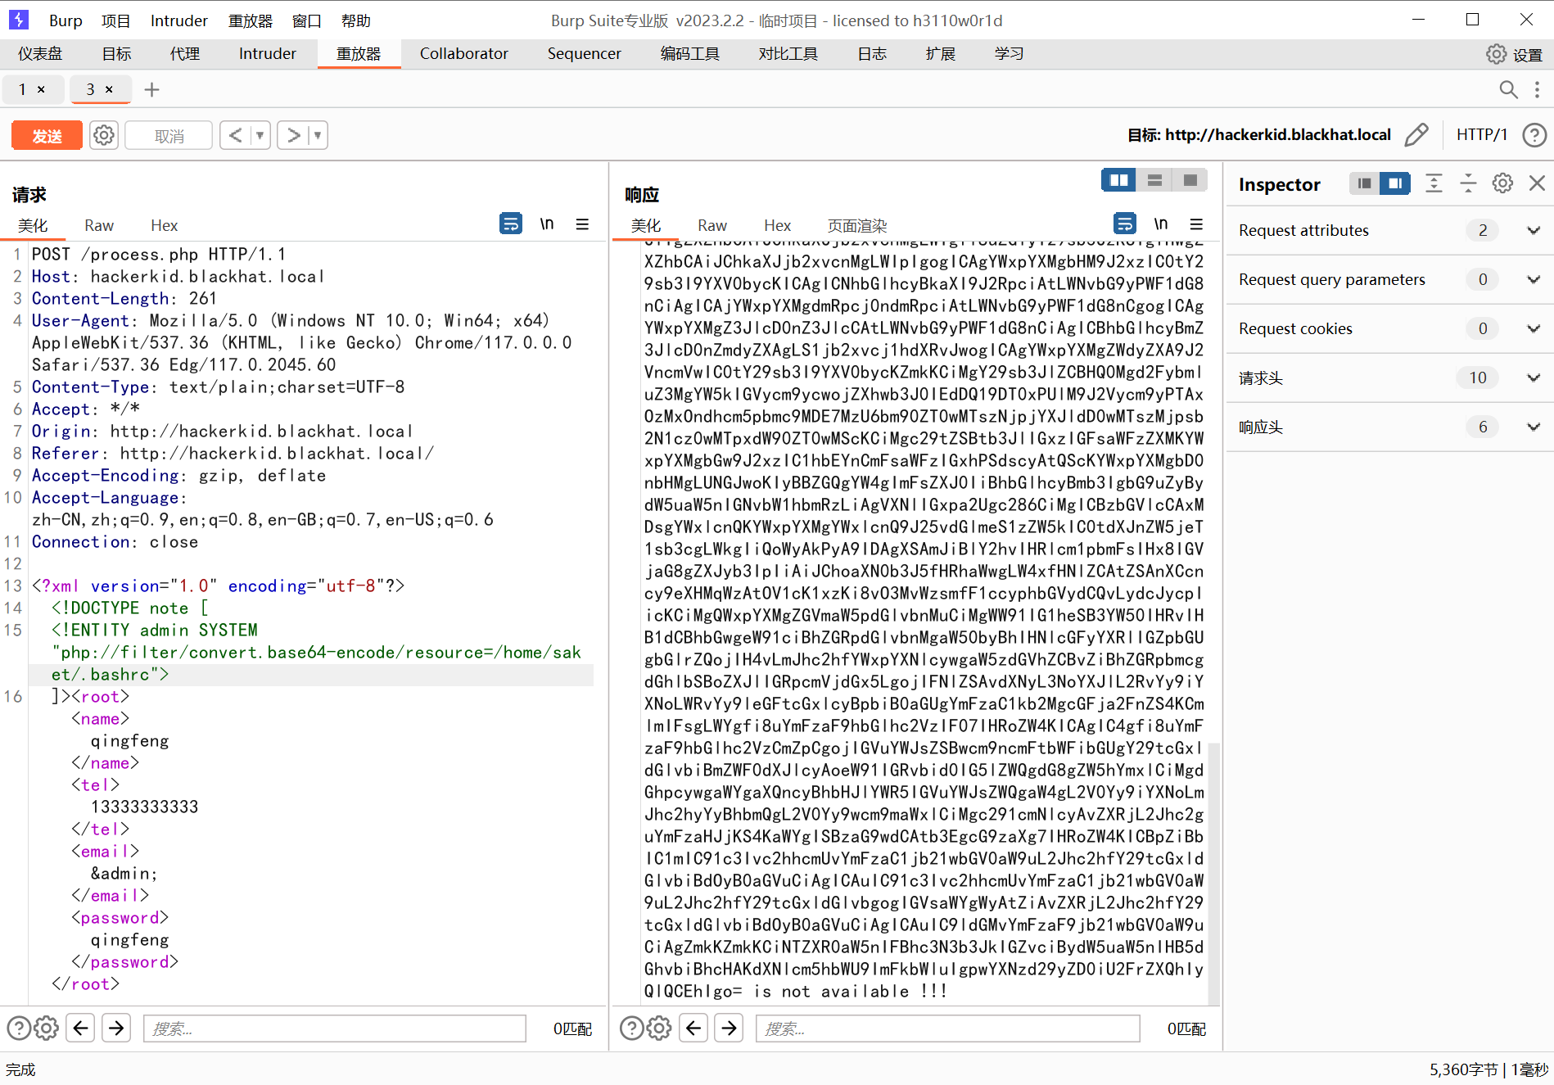Open Inspector settings gear
The width and height of the screenshot is (1554, 1085).
pos(1502,183)
